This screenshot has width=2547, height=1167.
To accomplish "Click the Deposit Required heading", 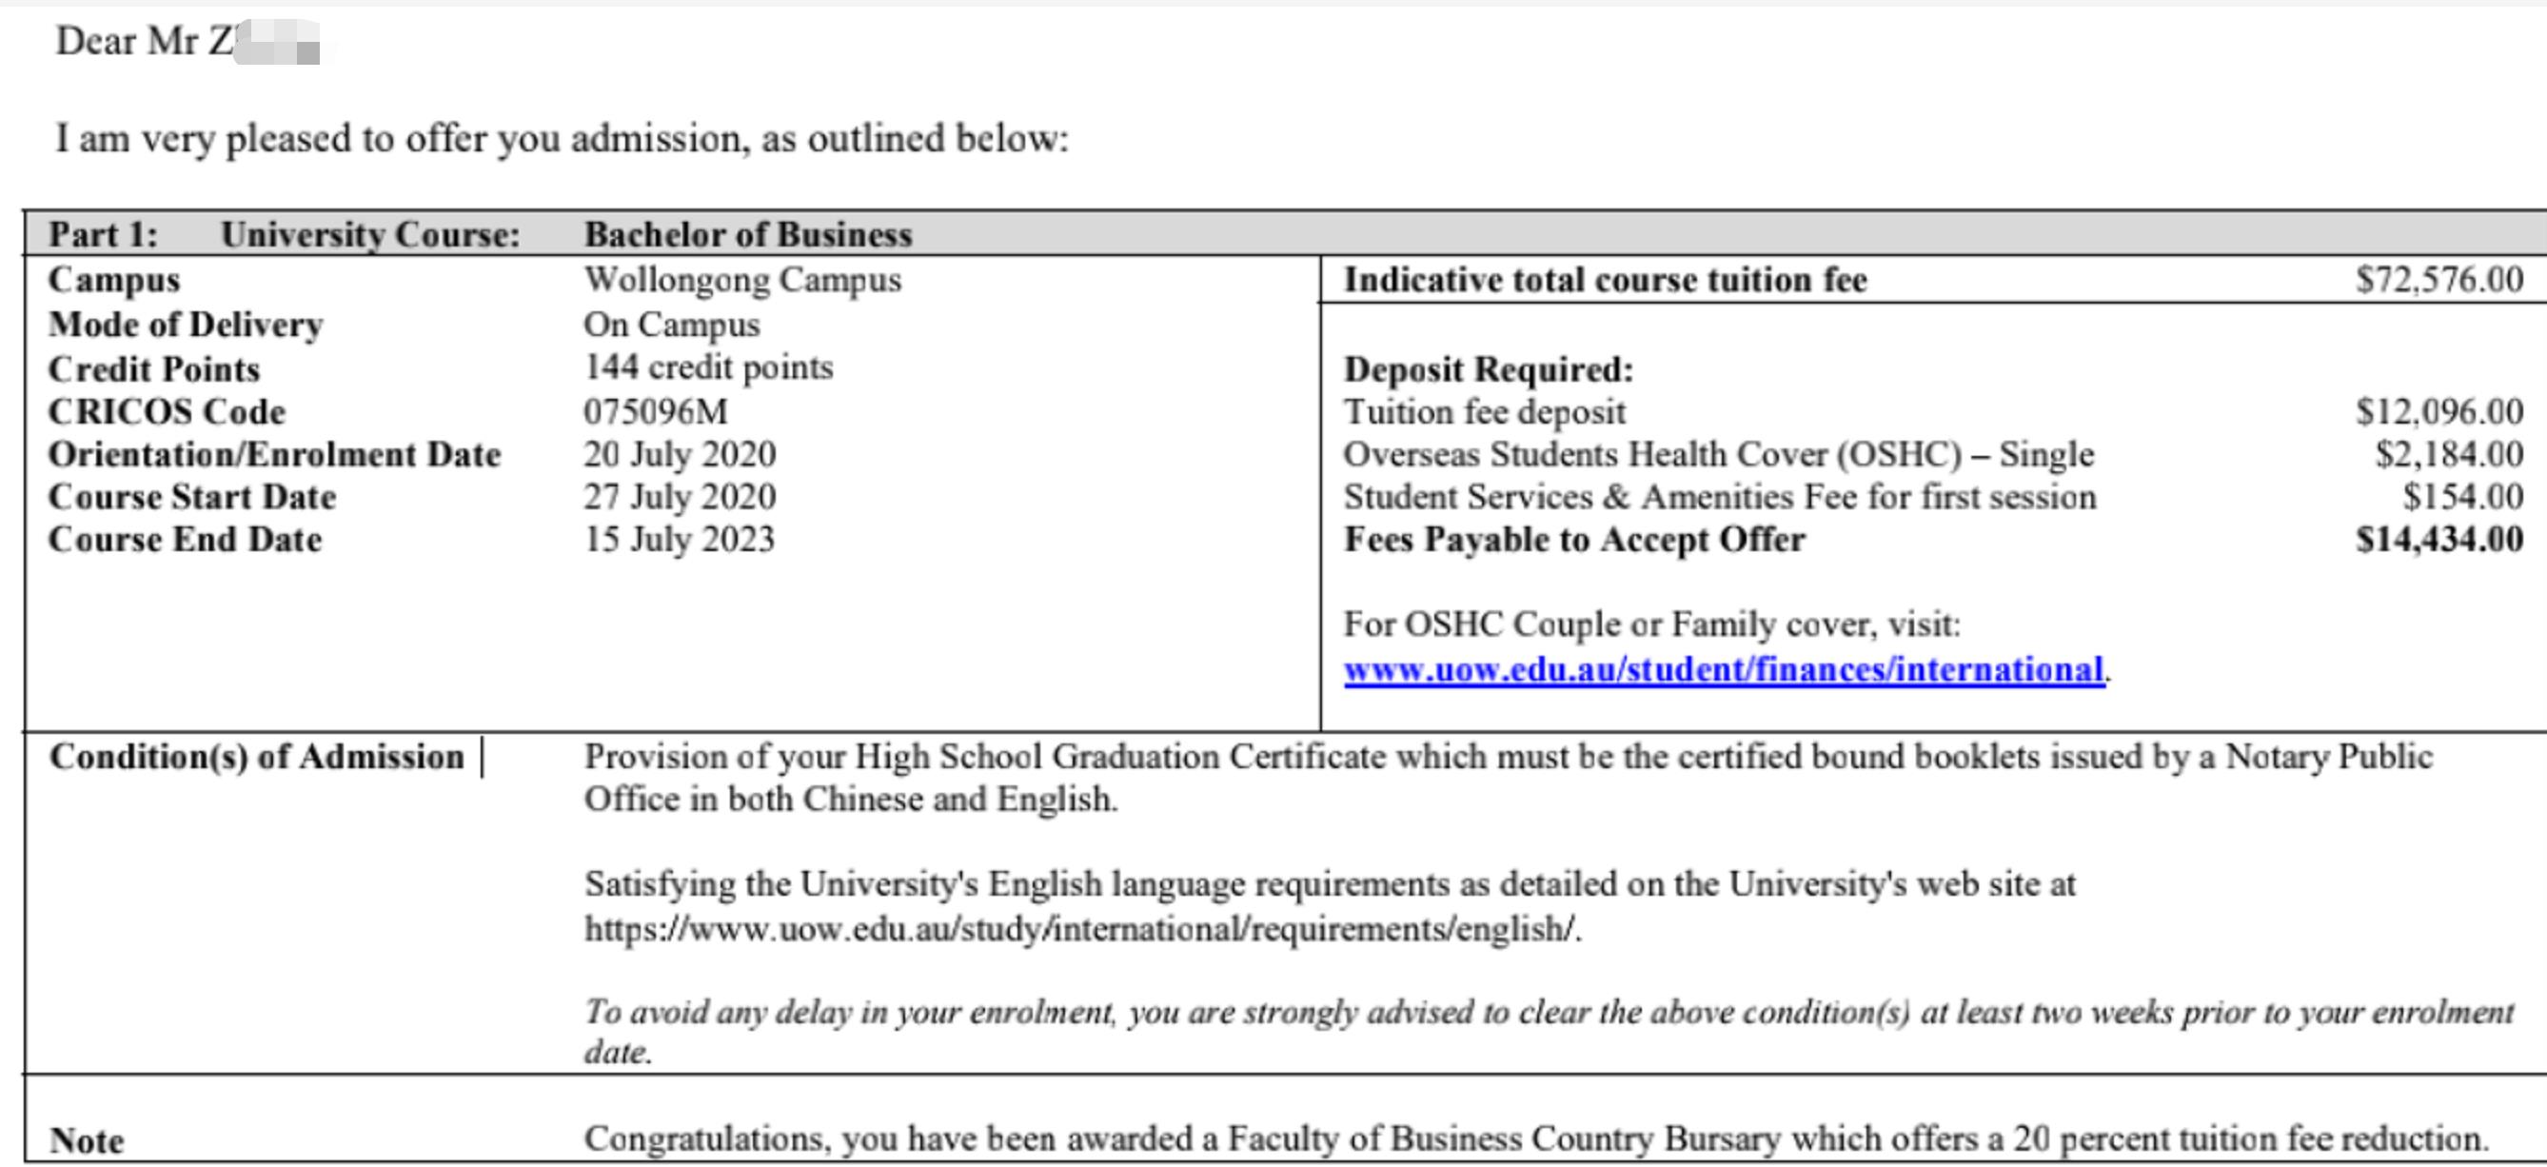I will pyautogui.click(x=1488, y=370).
